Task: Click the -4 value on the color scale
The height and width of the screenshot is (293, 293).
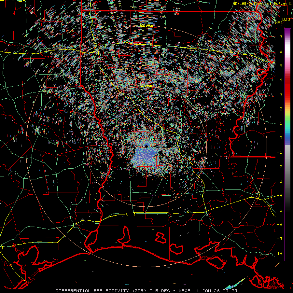Action: click(280, 196)
